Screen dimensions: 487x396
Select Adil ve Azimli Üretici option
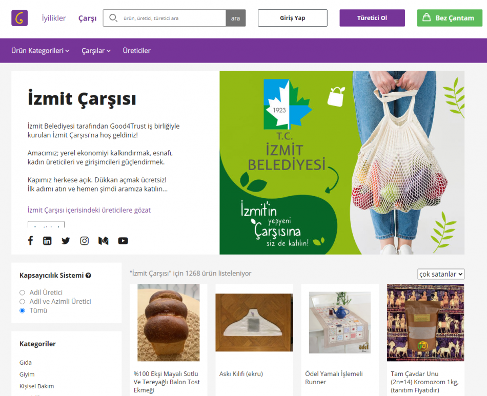tap(22, 301)
